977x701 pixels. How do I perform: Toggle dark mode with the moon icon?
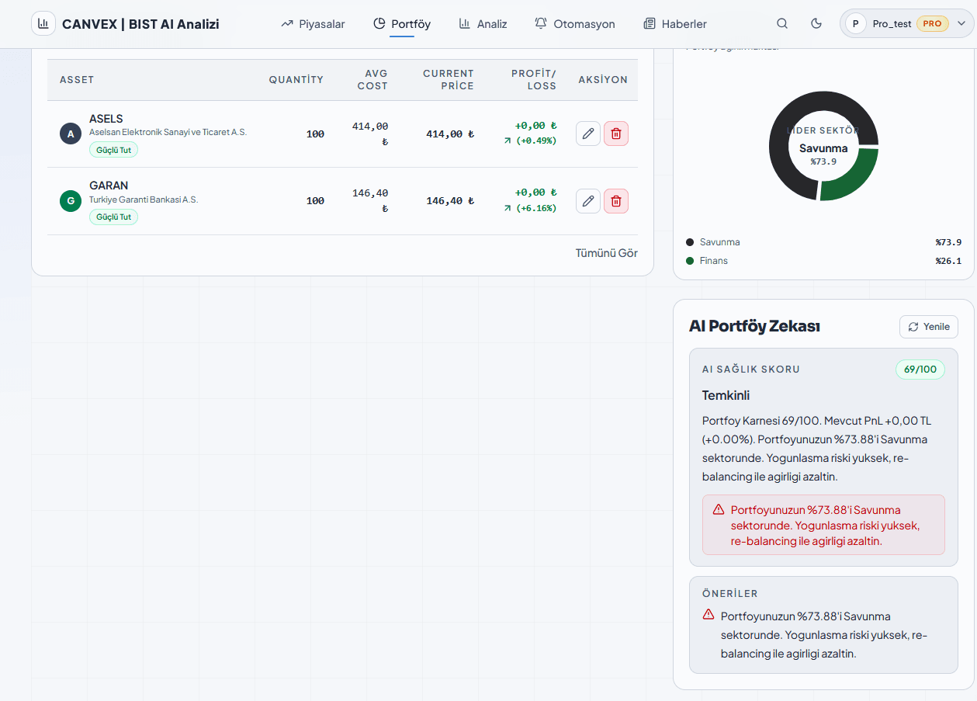[816, 23]
